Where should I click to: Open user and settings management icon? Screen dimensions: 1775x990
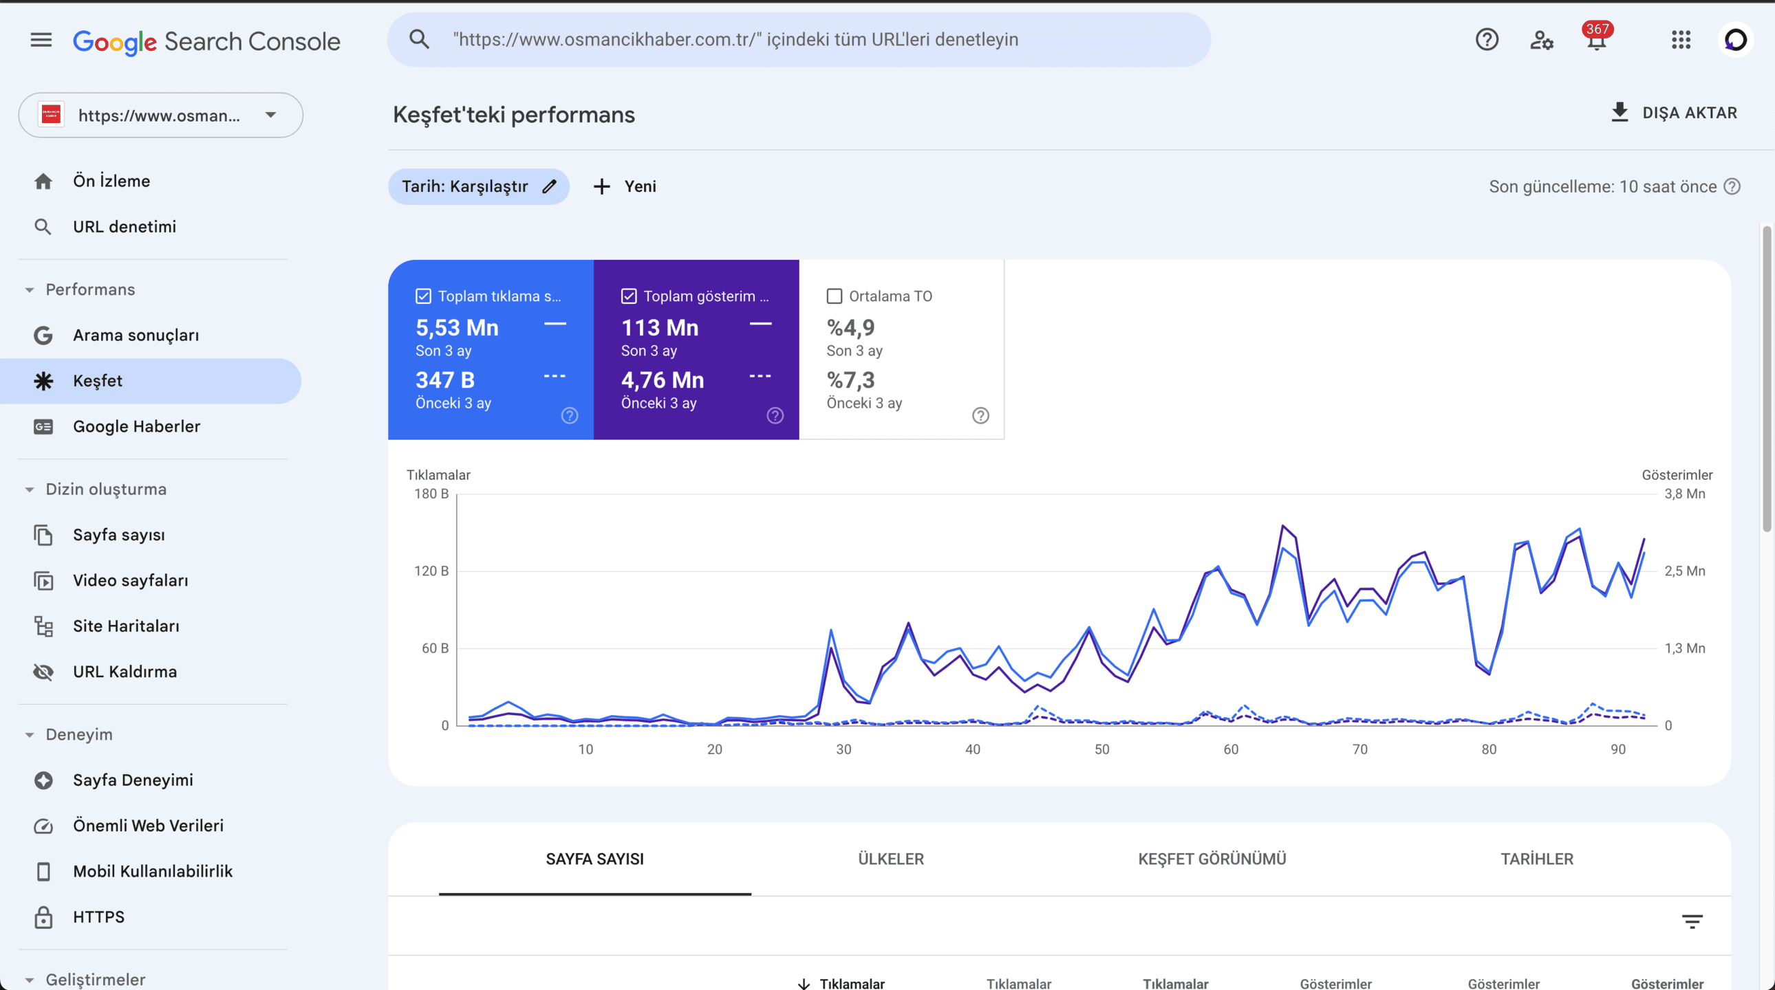(x=1541, y=40)
